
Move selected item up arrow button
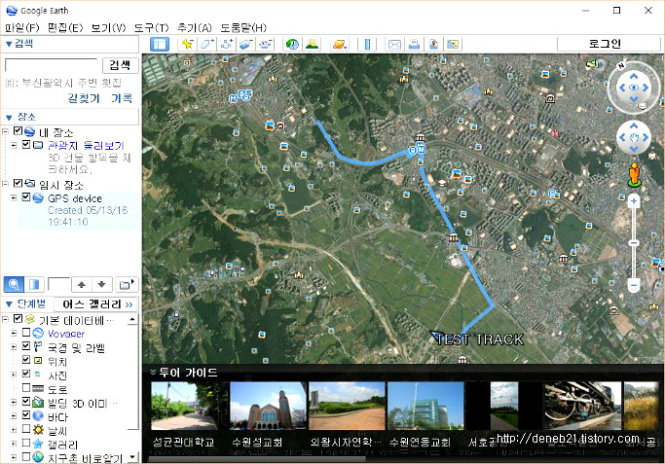pyautogui.click(x=82, y=284)
